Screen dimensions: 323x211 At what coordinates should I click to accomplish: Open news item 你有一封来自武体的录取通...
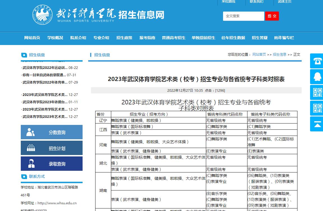[x=49, y=75]
